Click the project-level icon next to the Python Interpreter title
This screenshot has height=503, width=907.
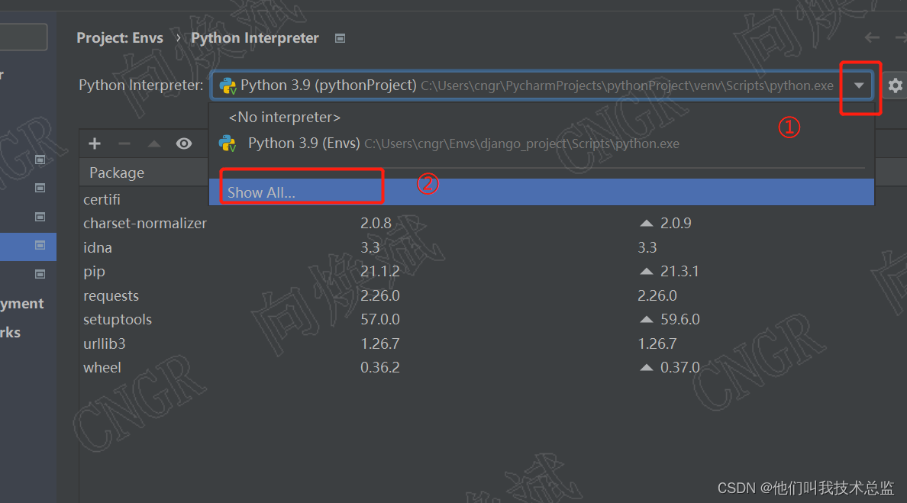[x=341, y=38]
